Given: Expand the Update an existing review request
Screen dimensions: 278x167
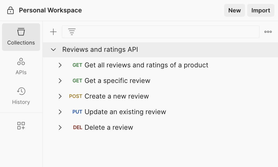Looking at the screenshot, I should pos(60,112).
